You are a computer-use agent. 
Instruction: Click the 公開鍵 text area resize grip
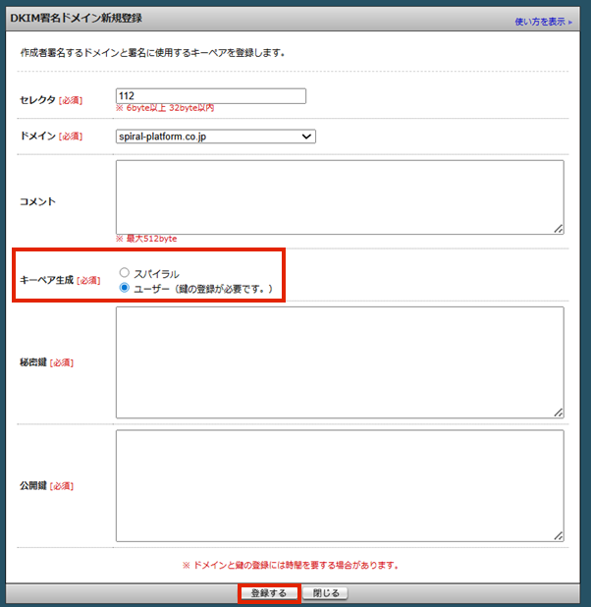tap(558, 536)
